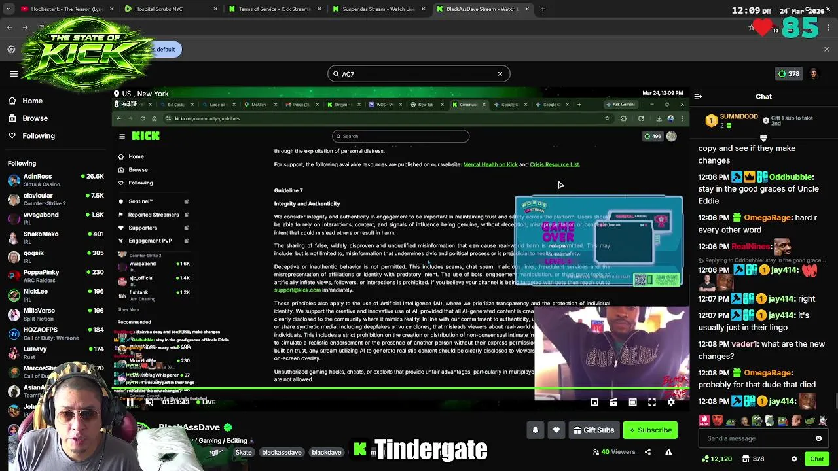Open the channel store showing 378
The image size is (838, 471).
pos(754,459)
